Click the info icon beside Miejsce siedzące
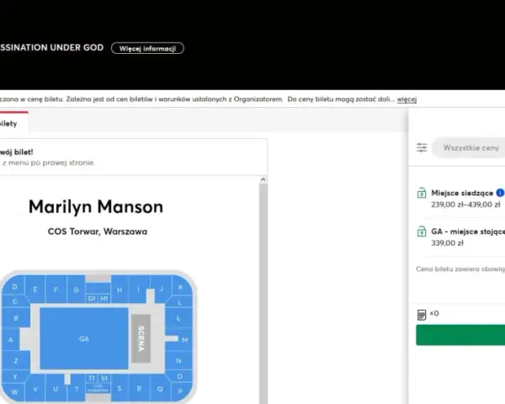505x404 pixels. point(501,193)
